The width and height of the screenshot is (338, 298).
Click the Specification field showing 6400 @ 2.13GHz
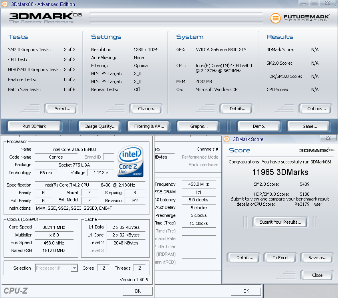[90, 185]
